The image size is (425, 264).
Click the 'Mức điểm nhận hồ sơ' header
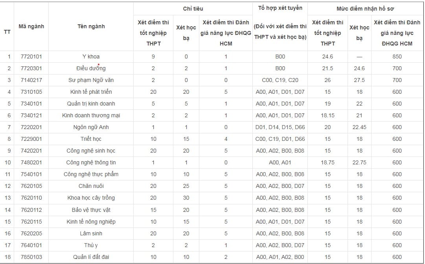pyautogui.click(x=365, y=9)
